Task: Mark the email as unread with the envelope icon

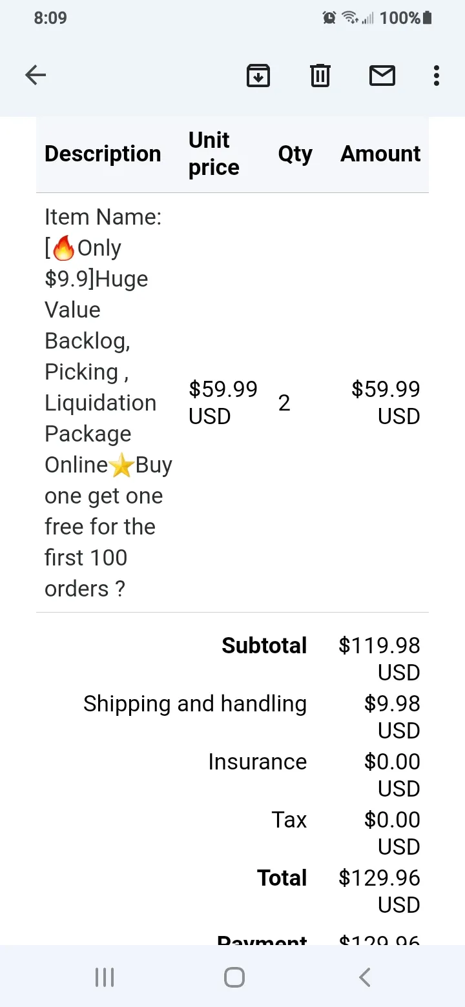Action: (382, 76)
